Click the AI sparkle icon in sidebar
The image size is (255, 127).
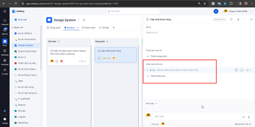[x=5, y=111]
